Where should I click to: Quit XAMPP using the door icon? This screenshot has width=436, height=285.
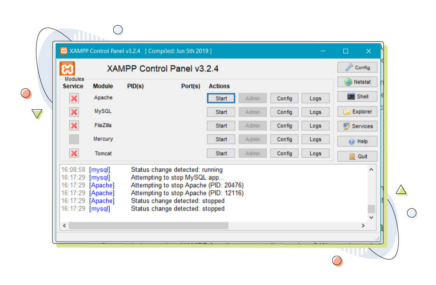pyautogui.click(x=357, y=156)
